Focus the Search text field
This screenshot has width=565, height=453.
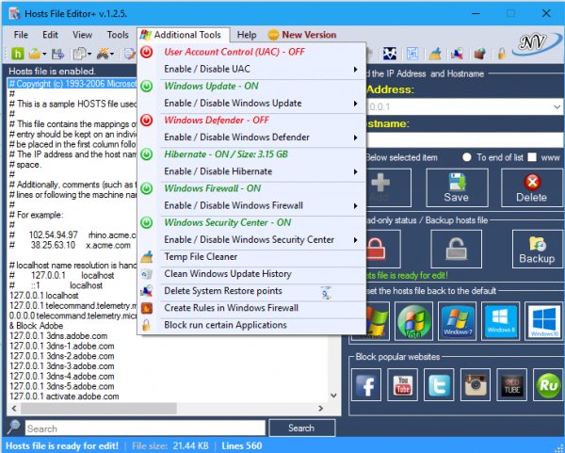[x=145, y=429]
